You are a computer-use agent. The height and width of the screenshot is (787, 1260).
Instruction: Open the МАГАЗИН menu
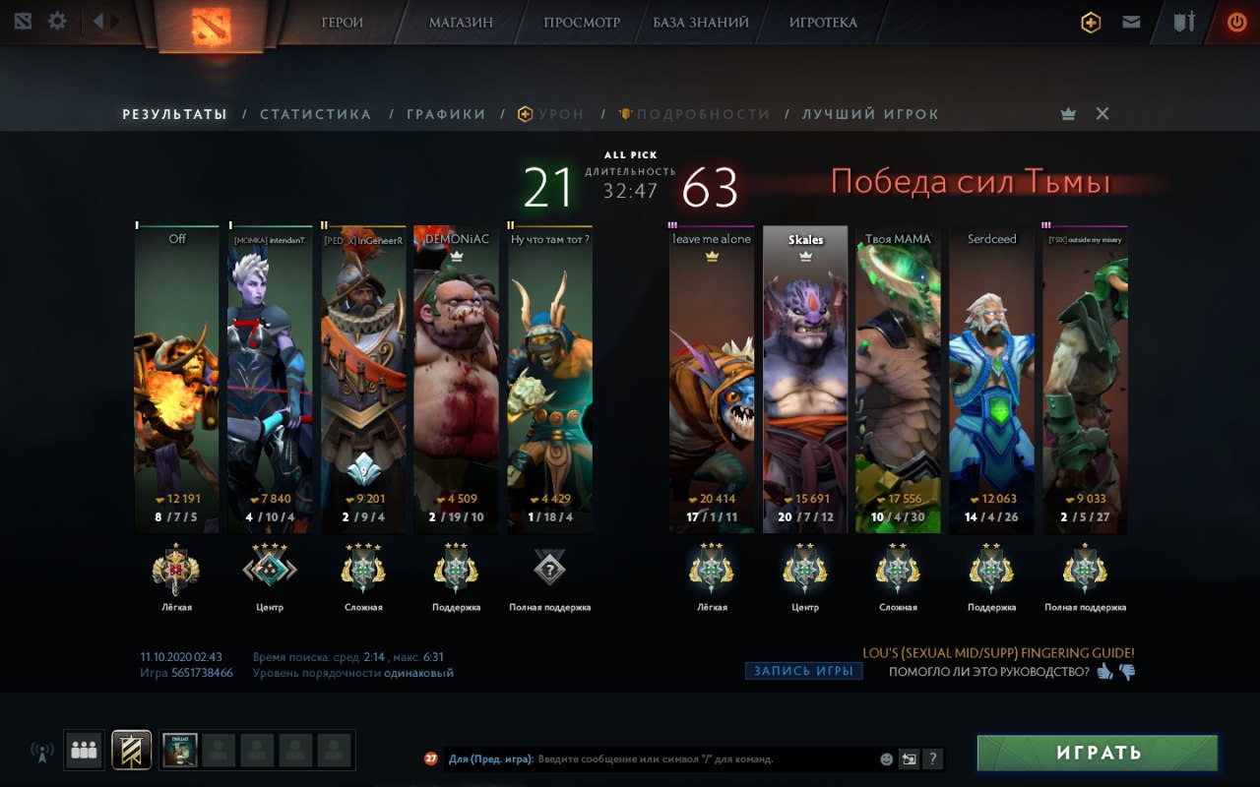461,22
